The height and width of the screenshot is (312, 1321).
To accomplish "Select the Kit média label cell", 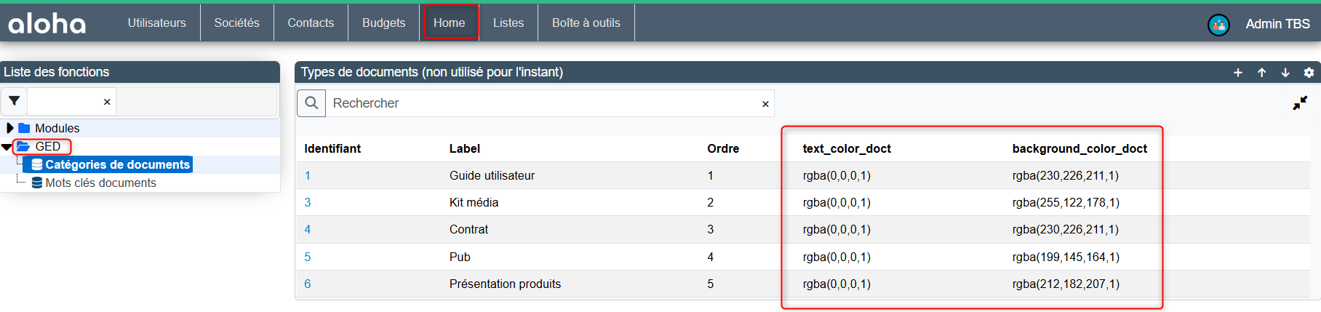I will pos(474,202).
